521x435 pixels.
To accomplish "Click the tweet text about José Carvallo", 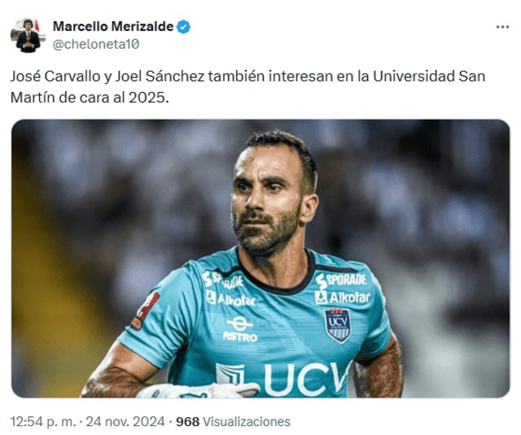I will 247,87.
